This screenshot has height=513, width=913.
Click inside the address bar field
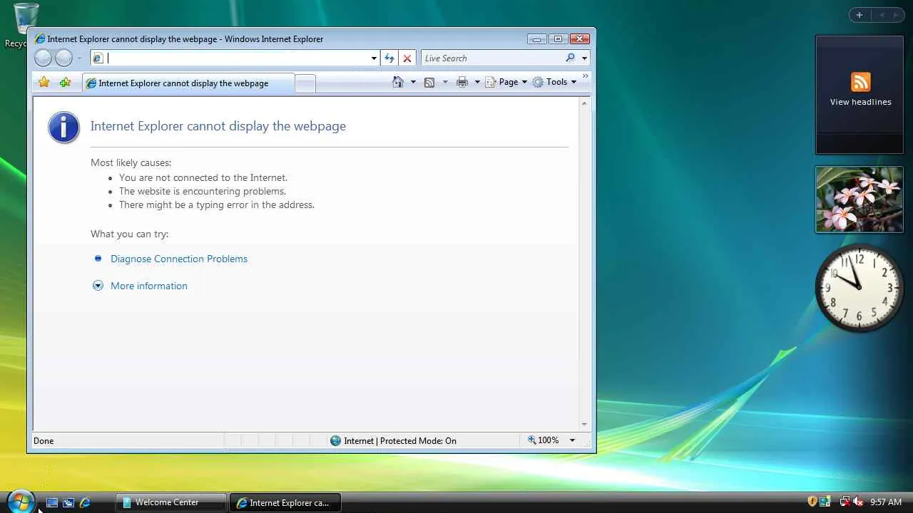pyautogui.click(x=235, y=58)
